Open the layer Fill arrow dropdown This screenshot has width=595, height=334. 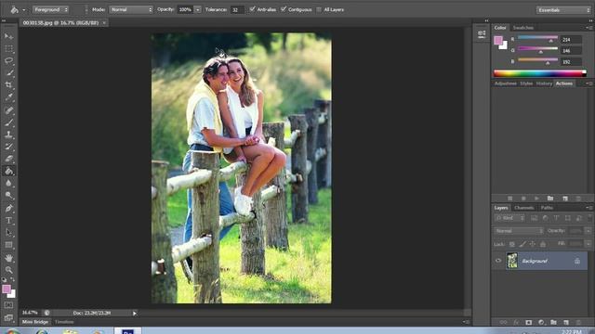[x=588, y=244]
